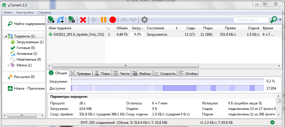Click the 0.2% progress bar cell

coord(137,35)
